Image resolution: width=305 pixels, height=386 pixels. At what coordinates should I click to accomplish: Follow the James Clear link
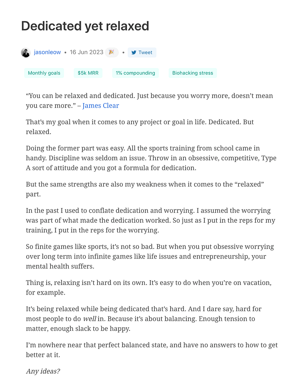[101, 106]
